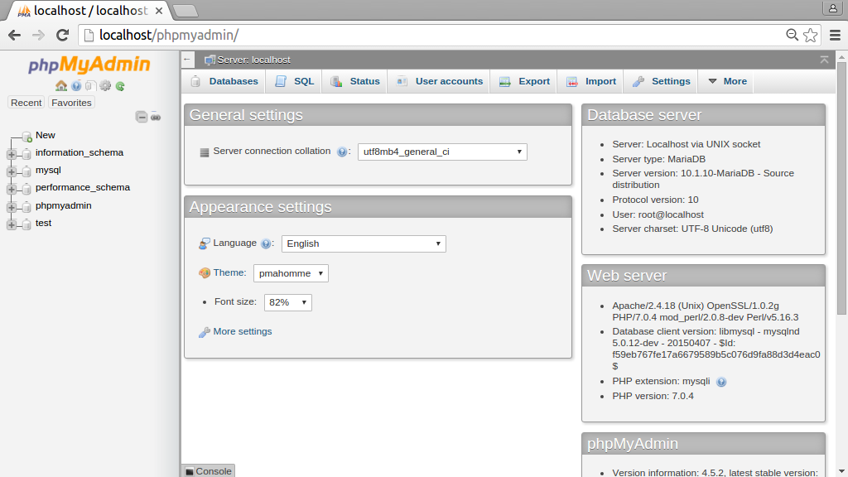Open Server connection collation dropdown

442,152
